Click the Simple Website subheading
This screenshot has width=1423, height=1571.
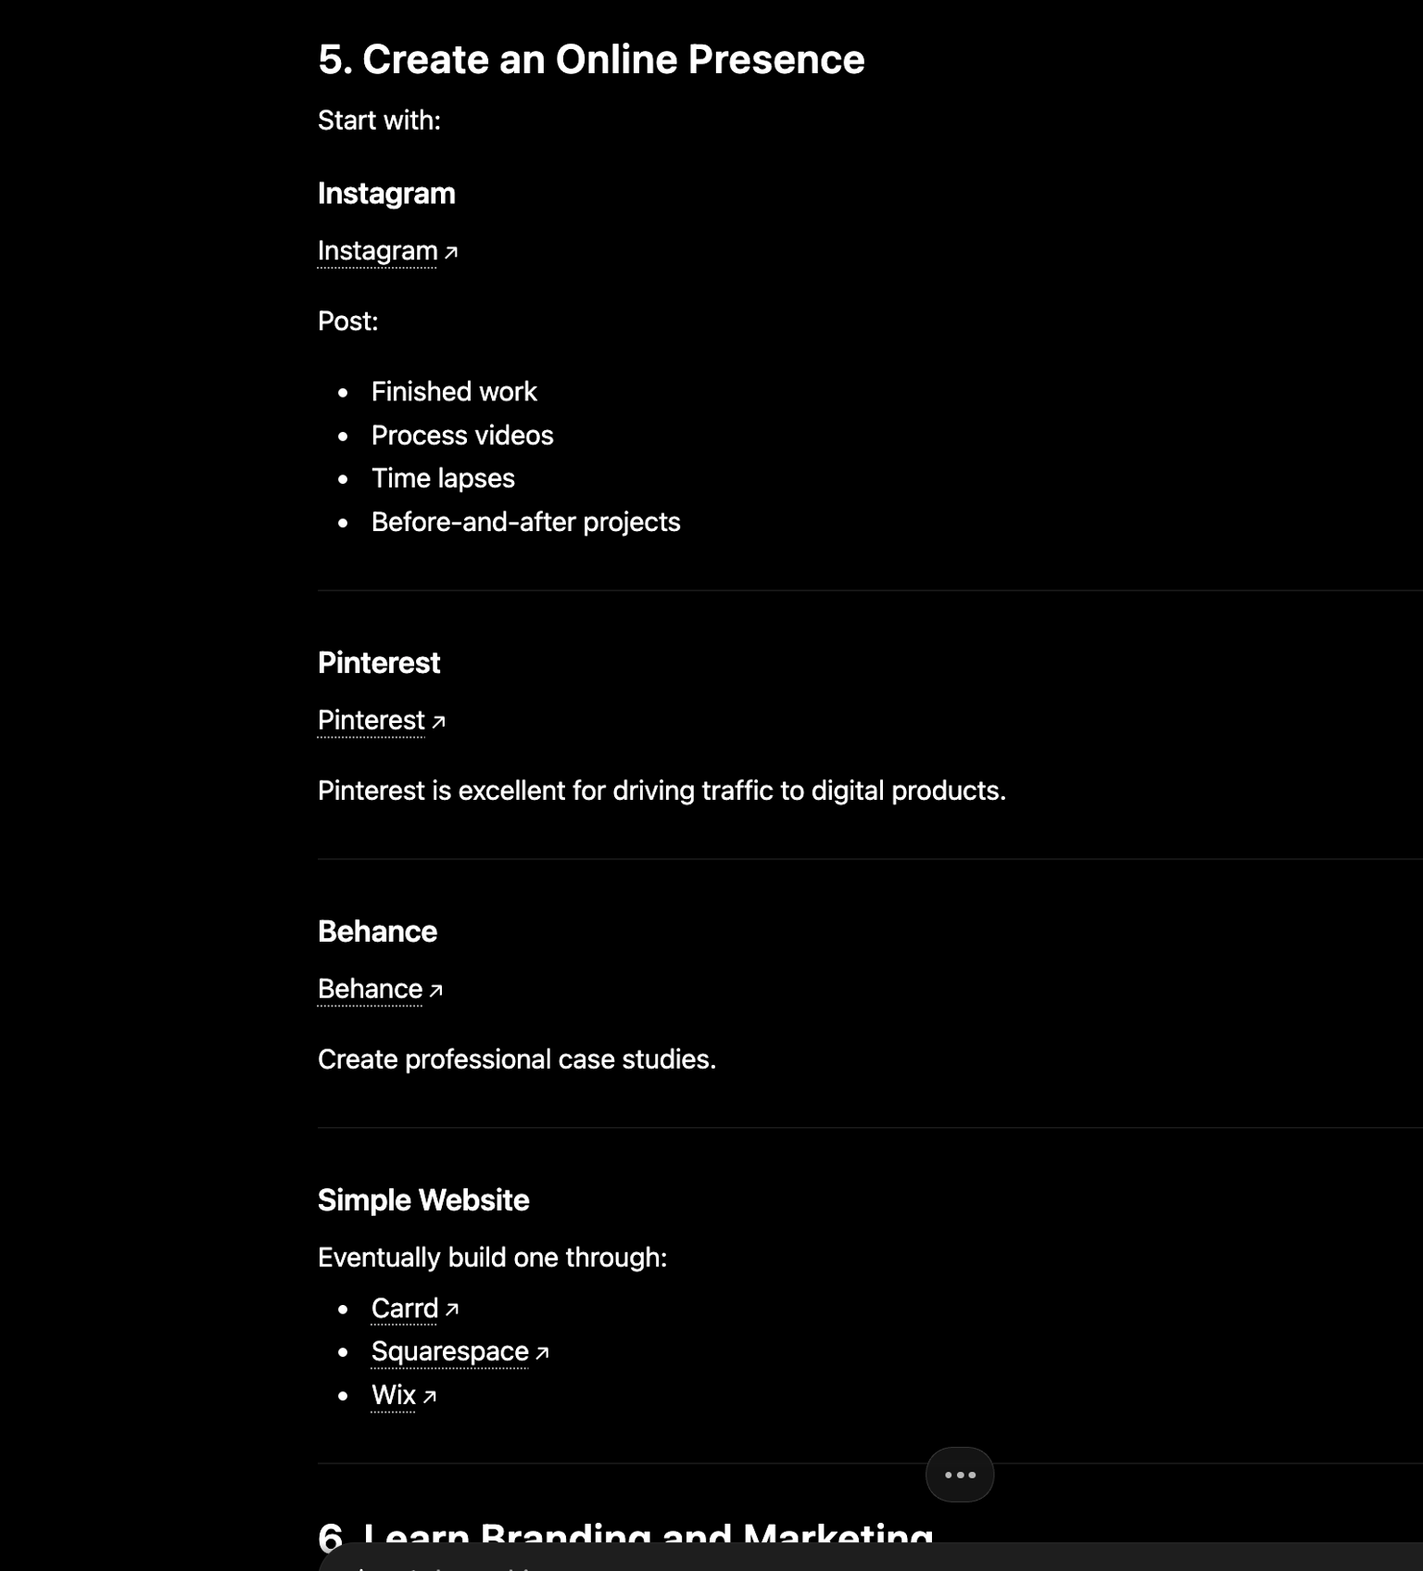point(423,1200)
